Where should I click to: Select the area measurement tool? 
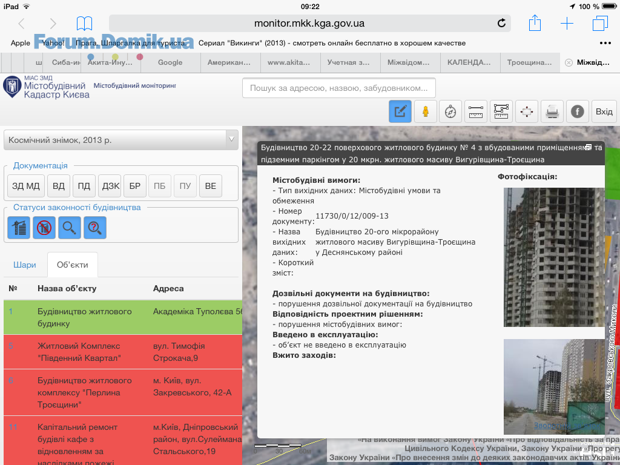click(x=501, y=111)
